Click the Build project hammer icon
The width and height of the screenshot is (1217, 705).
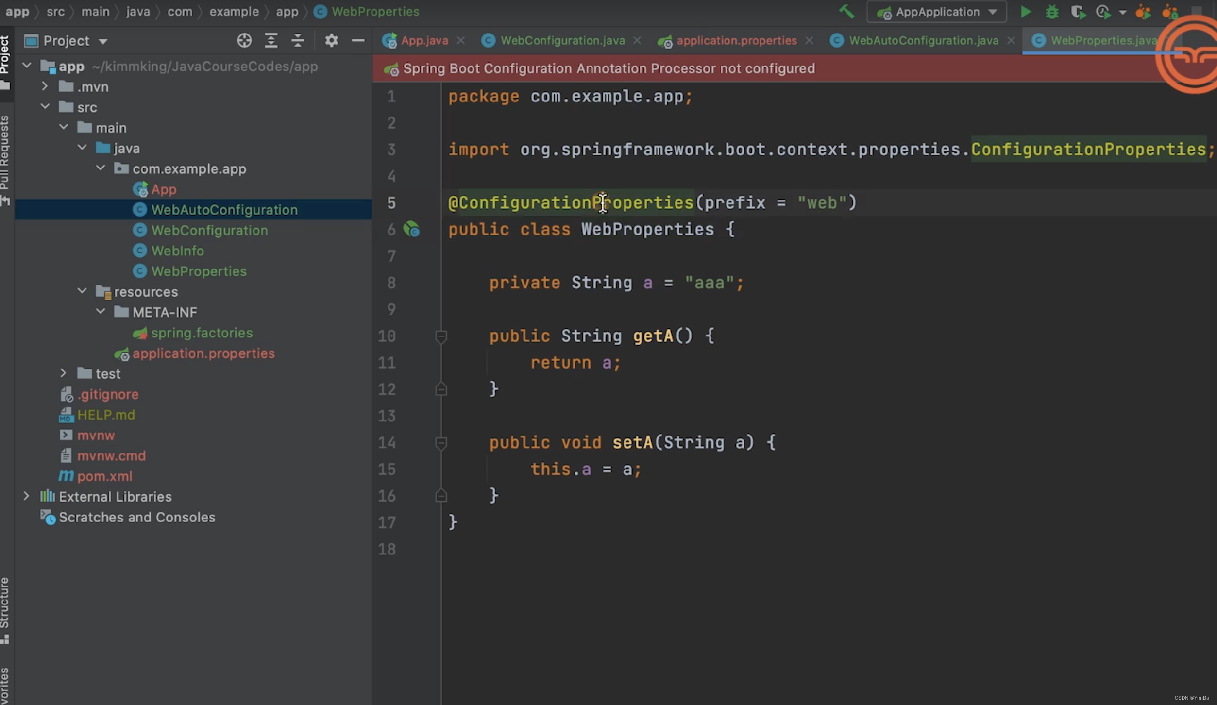point(846,12)
